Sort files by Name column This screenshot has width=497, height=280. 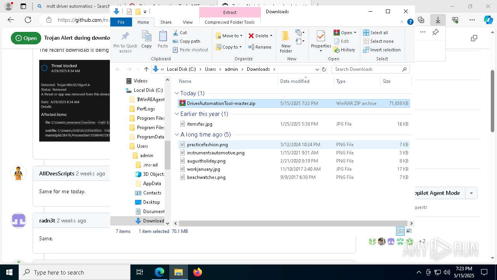coord(226,81)
